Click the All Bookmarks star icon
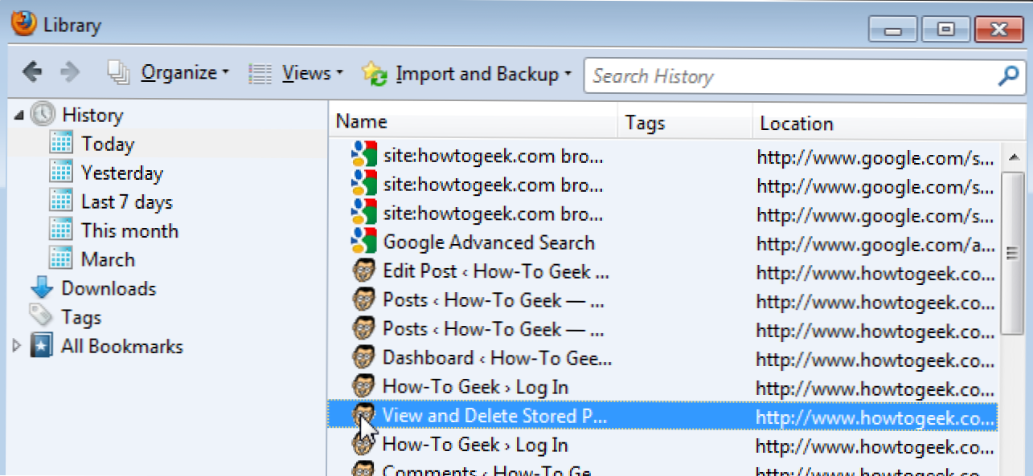The image size is (1033, 476). point(42,347)
